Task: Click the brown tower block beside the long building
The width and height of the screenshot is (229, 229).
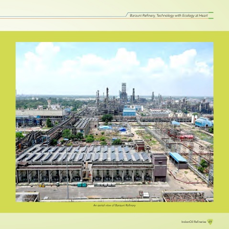Action: pos(159,167)
